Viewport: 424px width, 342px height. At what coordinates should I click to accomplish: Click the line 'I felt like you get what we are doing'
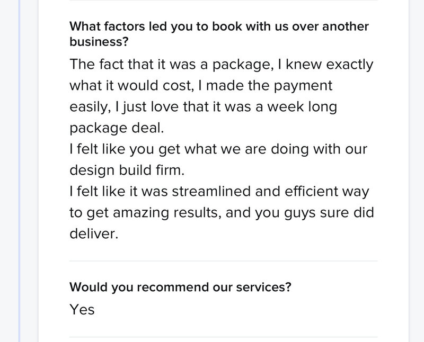(x=218, y=149)
